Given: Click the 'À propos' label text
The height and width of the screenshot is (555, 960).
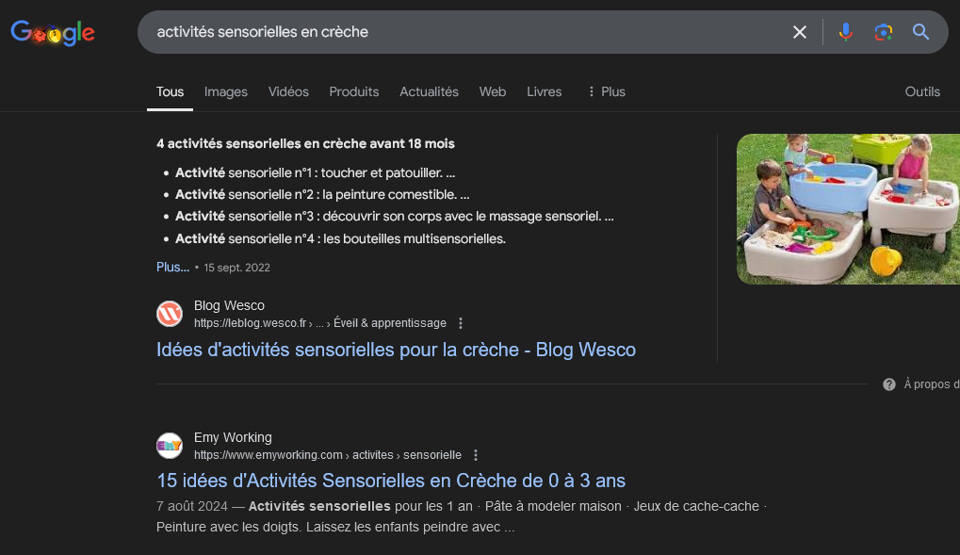Looking at the screenshot, I should [931, 384].
